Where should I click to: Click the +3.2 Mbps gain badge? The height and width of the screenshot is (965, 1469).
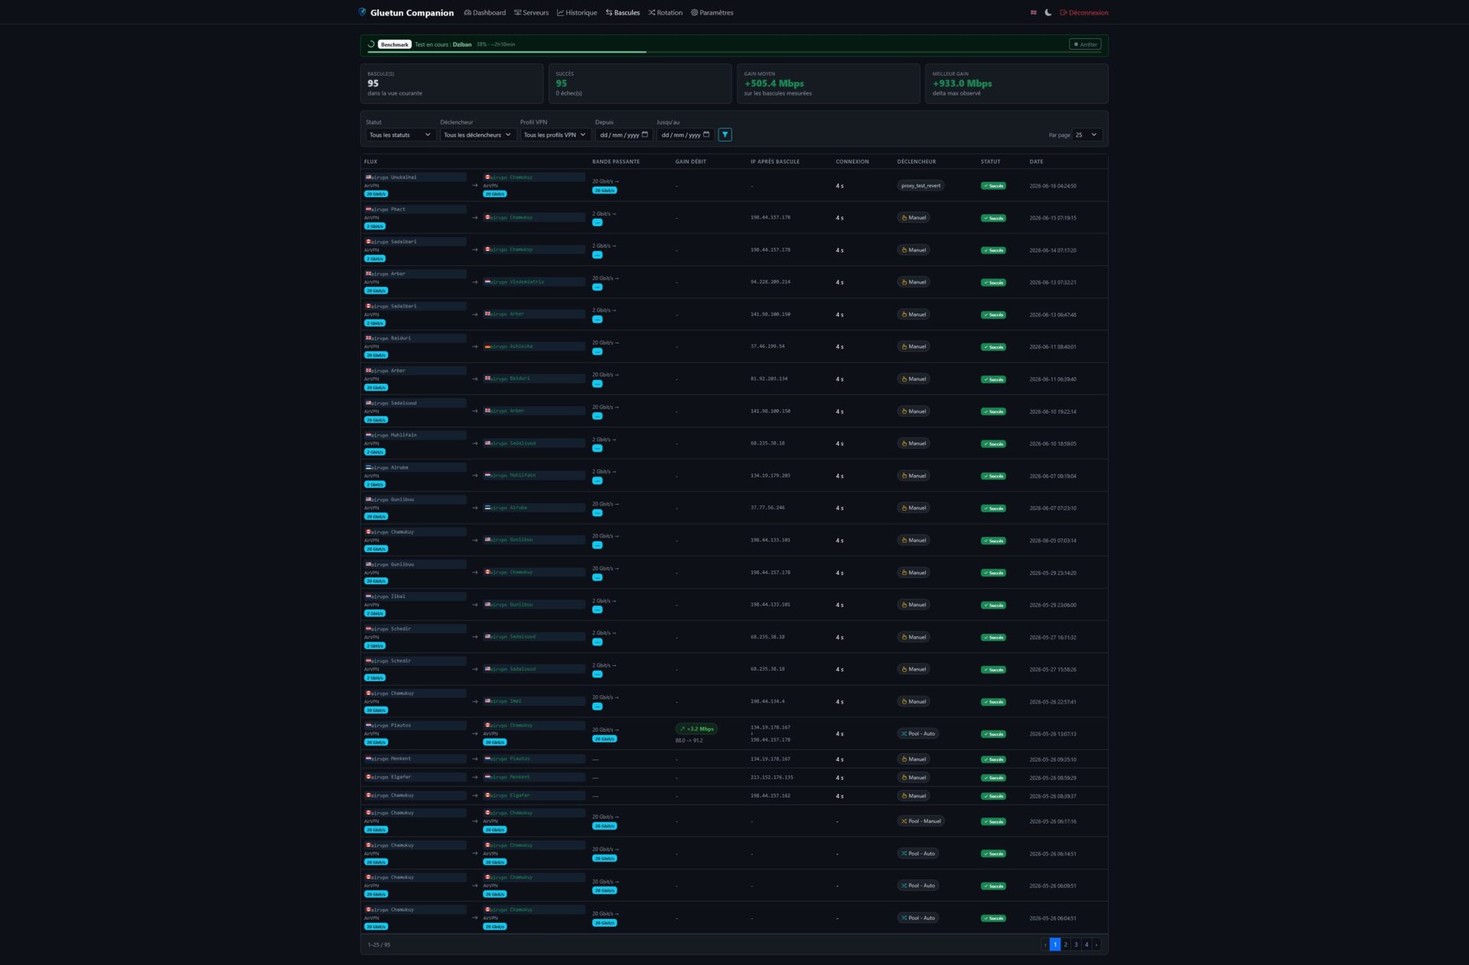(x=696, y=729)
